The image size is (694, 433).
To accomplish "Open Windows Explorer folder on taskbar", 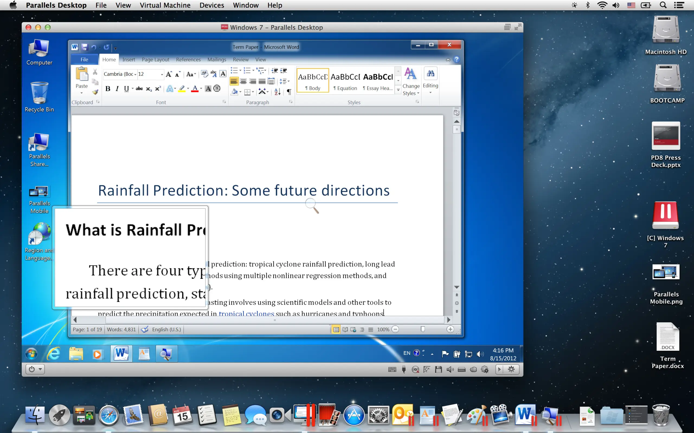I will [76, 354].
